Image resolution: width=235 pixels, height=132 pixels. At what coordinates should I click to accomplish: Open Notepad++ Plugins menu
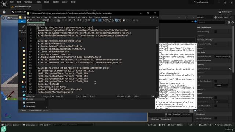pos(97,17)
